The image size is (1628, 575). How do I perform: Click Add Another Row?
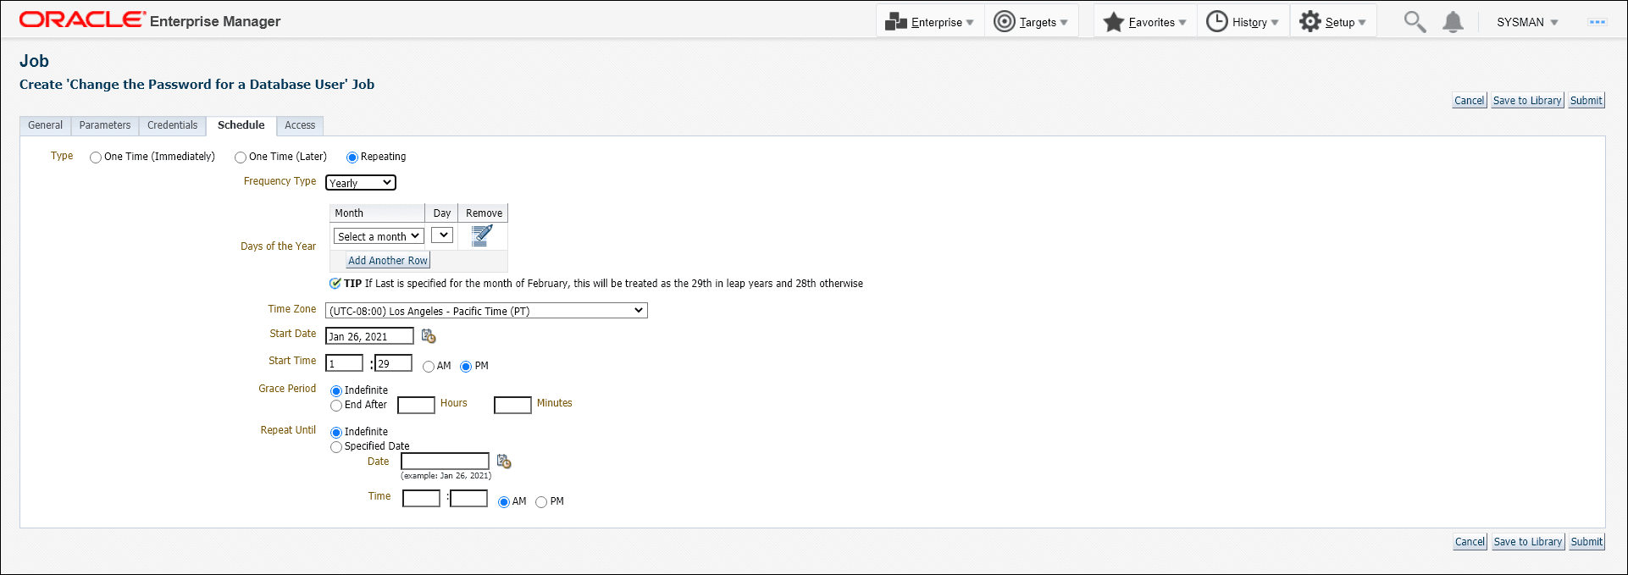point(388,261)
